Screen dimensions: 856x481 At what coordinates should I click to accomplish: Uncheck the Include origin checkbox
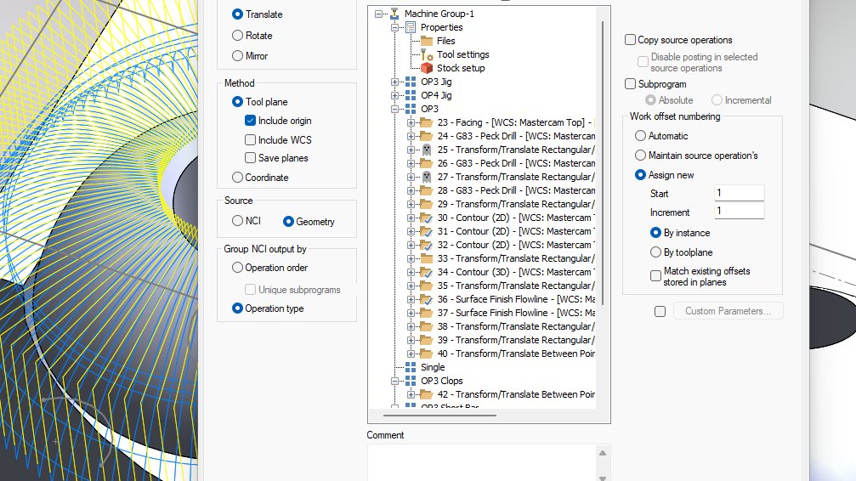point(250,121)
